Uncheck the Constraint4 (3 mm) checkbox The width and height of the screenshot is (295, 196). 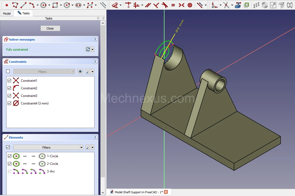(x=9, y=103)
